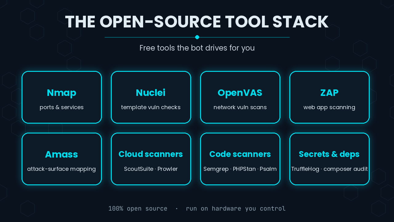Viewport: 394px width, 222px height.
Task: Click the "Nmap" card title
Action: coord(62,92)
